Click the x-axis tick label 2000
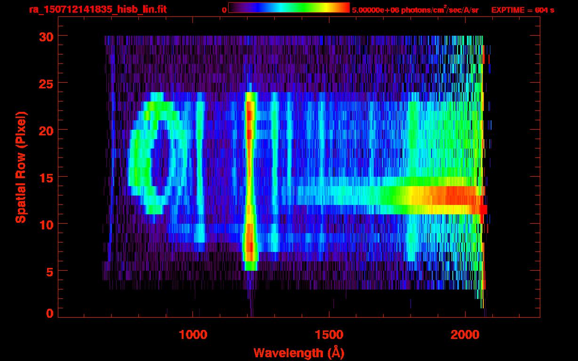 pos(465,335)
